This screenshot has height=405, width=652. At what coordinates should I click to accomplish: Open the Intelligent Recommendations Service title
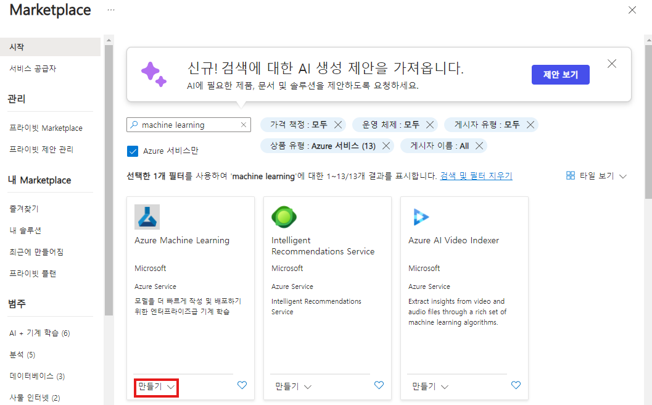[x=323, y=246]
